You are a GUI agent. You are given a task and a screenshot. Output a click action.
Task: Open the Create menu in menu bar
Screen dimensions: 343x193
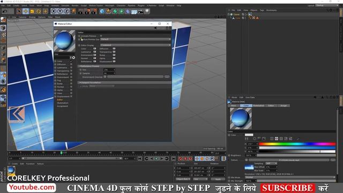click(16, 5)
